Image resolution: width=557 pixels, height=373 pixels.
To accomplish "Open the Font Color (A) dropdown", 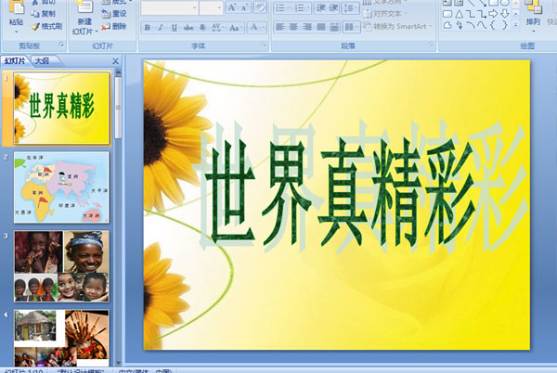I will tap(256, 27).
